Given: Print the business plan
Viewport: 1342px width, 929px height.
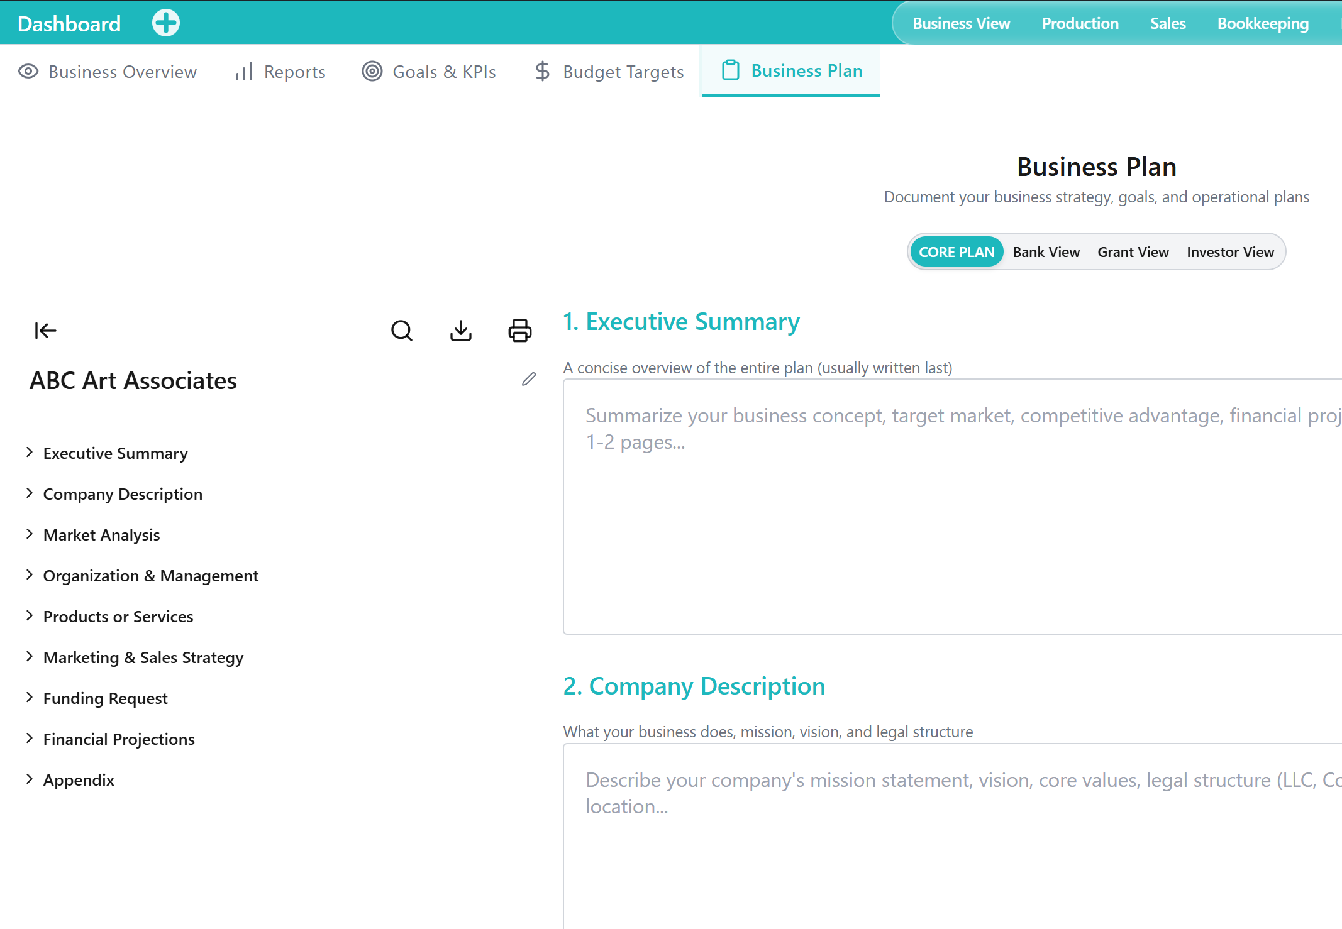Looking at the screenshot, I should coord(520,330).
